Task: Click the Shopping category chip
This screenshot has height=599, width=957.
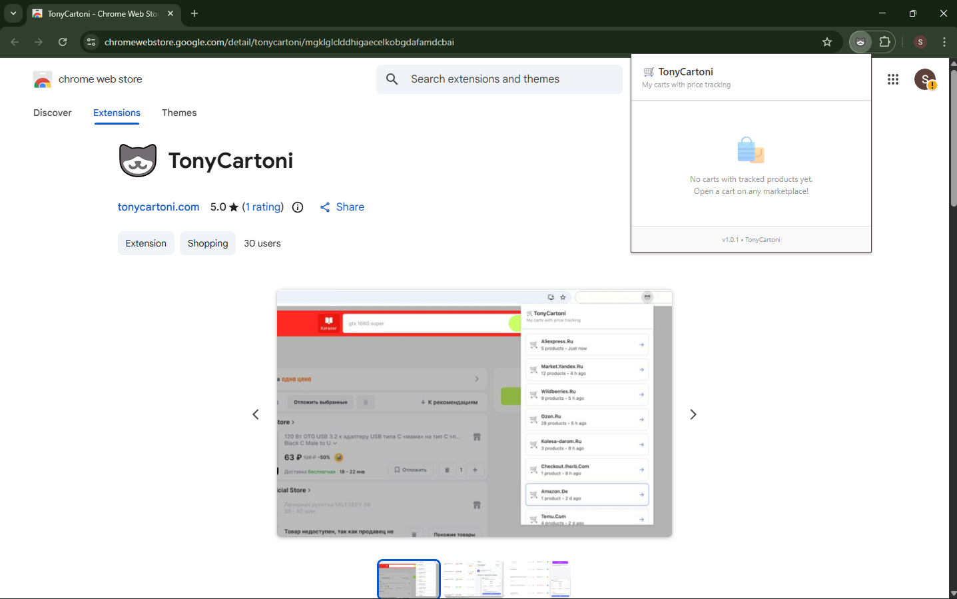Action: click(208, 243)
